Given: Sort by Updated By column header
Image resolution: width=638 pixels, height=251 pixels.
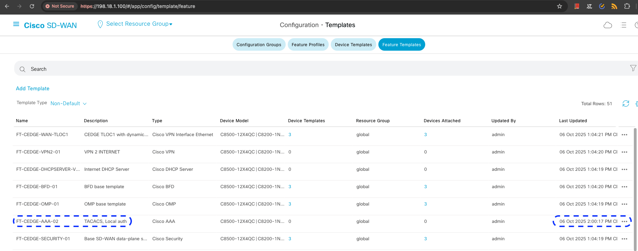Looking at the screenshot, I should [504, 121].
